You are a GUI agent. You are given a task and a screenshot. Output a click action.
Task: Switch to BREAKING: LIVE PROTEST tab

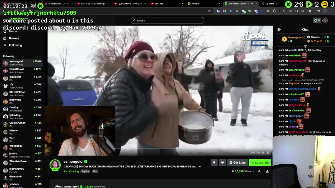130,4
